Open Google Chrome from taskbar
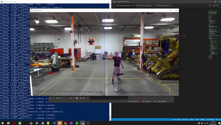This screenshot has height=125, width=221. tap(43, 123)
